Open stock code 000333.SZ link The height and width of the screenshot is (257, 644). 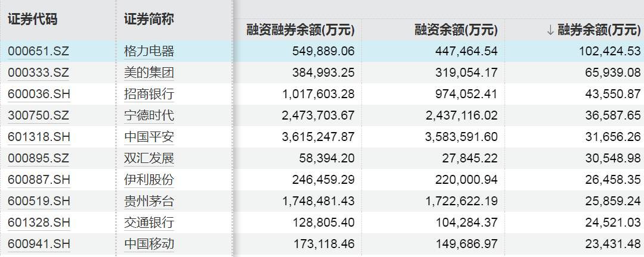coord(39,73)
